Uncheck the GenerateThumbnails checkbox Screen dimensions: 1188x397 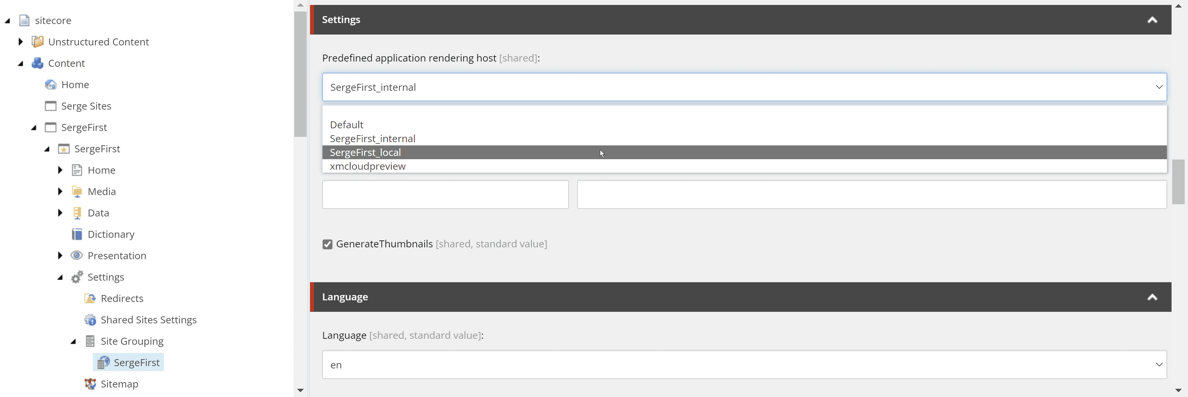[327, 244]
